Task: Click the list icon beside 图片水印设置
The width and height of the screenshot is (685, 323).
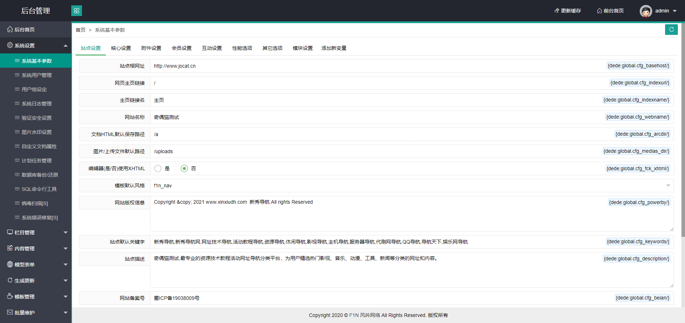Action: [x=17, y=132]
